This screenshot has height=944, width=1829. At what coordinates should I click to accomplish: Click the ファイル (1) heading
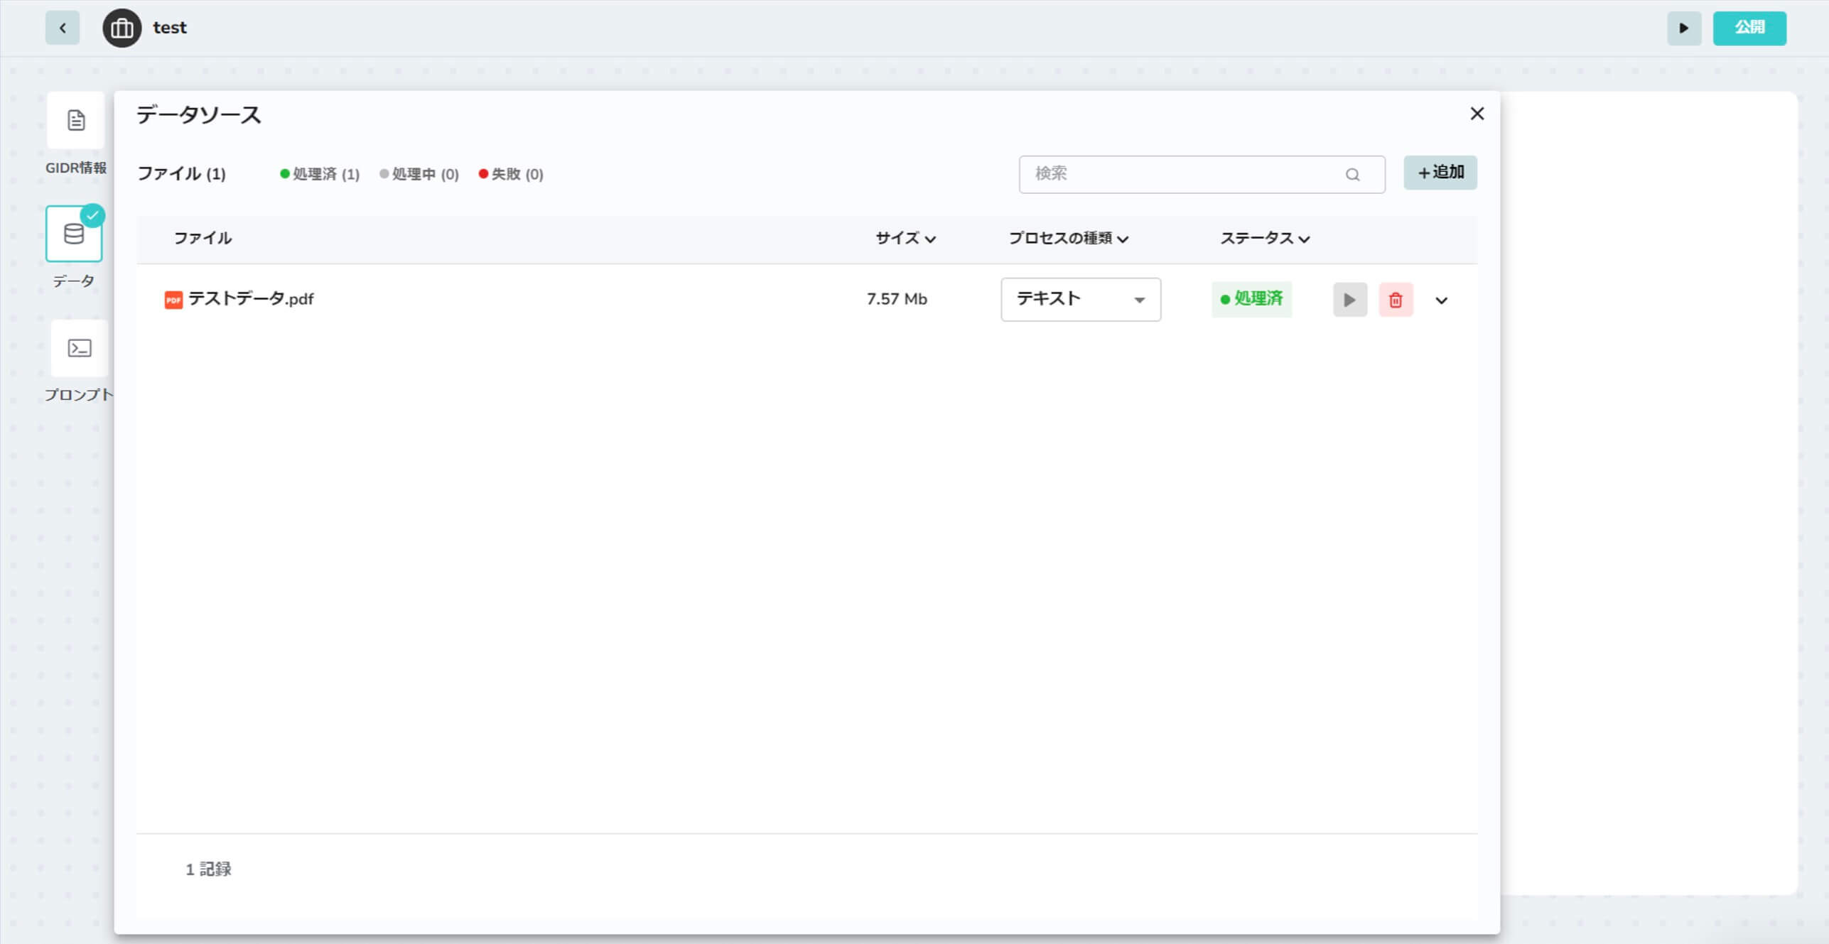coord(181,174)
